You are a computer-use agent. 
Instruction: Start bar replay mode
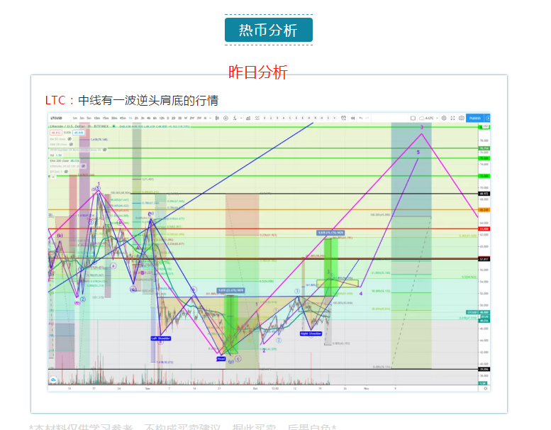(353, 118)
